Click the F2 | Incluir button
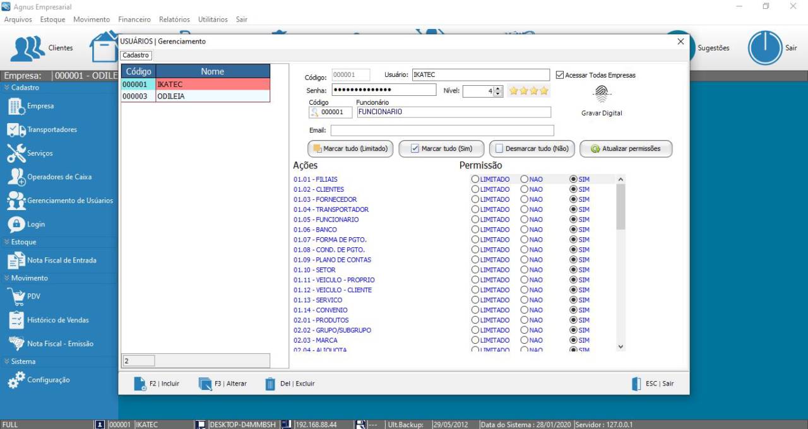This screenshot has height=429, width=808. coord(157,384)
